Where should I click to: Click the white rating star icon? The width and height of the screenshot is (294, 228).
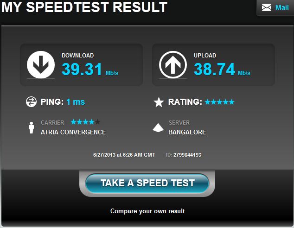click(x=159, y=102)
